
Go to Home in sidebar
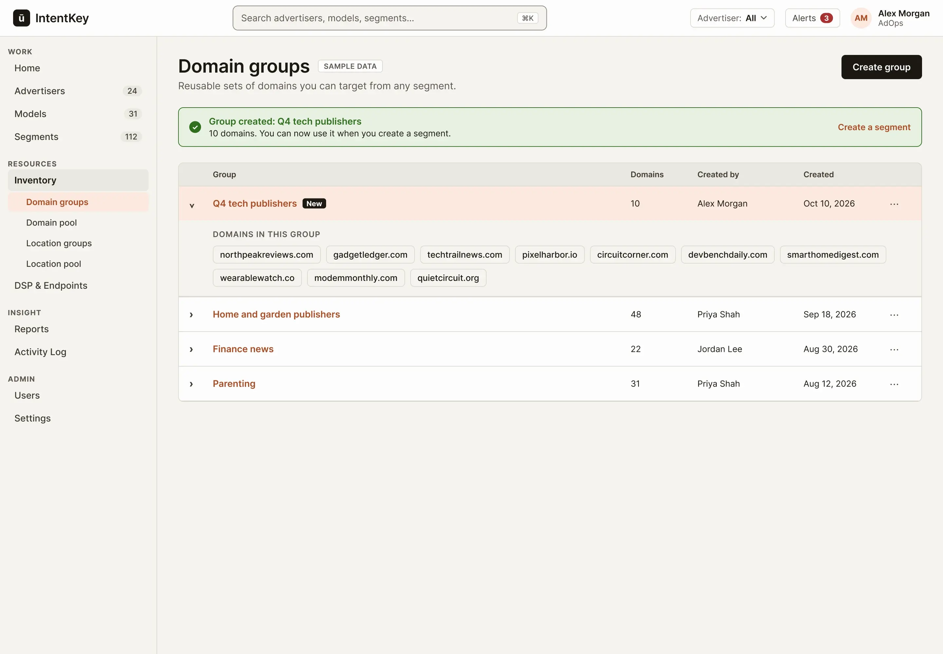click(x=78, y=68)
